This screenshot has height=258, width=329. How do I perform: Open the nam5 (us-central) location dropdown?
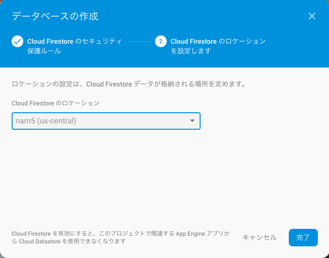tap(106, 121)
